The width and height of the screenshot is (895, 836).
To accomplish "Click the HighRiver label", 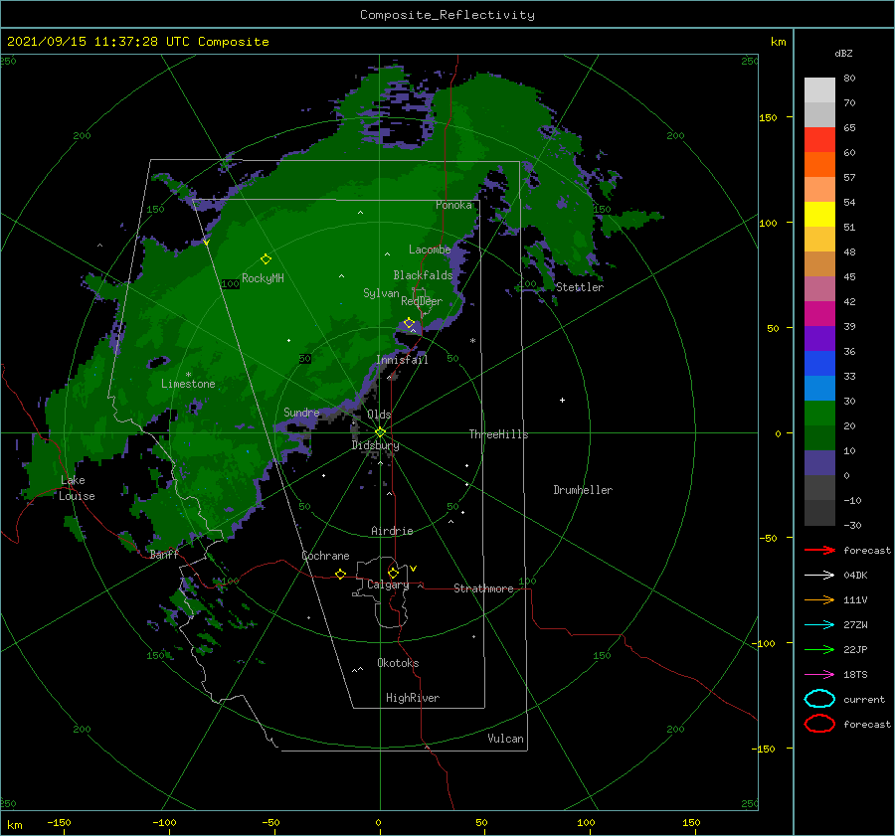I will [x=413, y=698].
